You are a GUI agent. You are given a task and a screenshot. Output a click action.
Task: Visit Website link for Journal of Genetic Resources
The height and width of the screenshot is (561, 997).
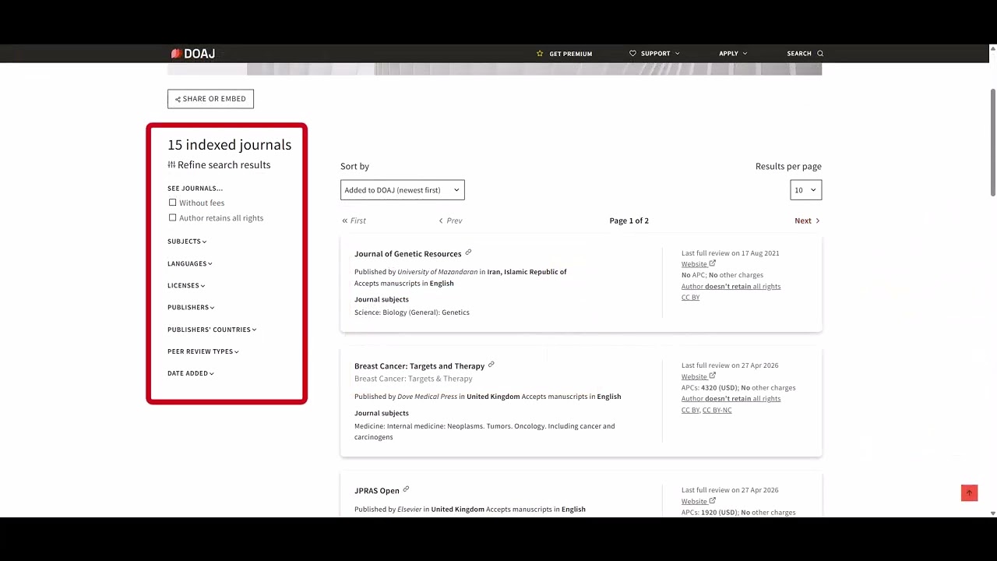(694, 264)
